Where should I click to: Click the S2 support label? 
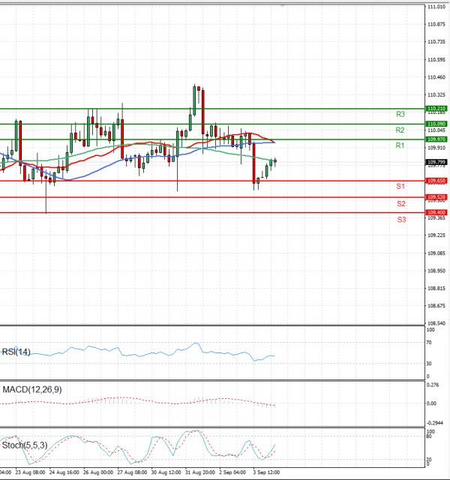point(401,204)
